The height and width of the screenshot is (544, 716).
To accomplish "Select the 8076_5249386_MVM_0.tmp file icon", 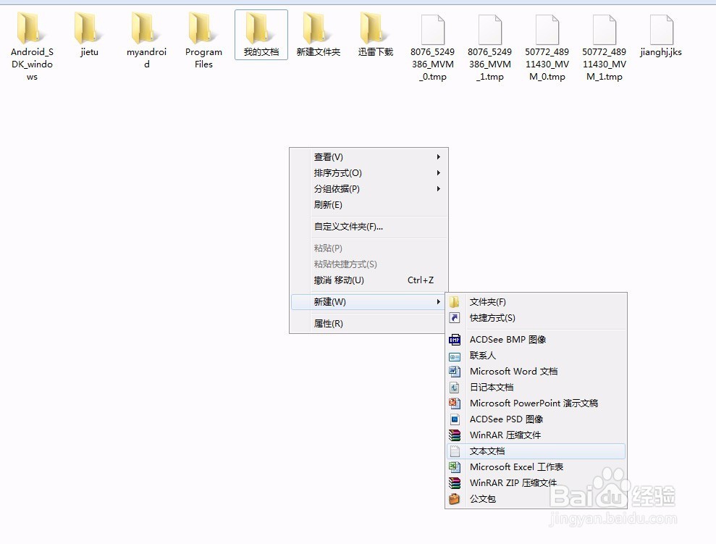I will tap(433, 29).
